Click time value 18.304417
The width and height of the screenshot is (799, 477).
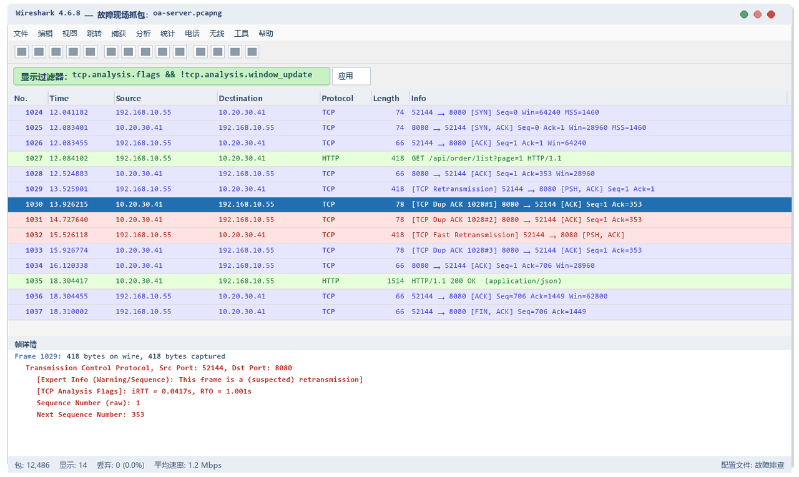pos(69,281)
